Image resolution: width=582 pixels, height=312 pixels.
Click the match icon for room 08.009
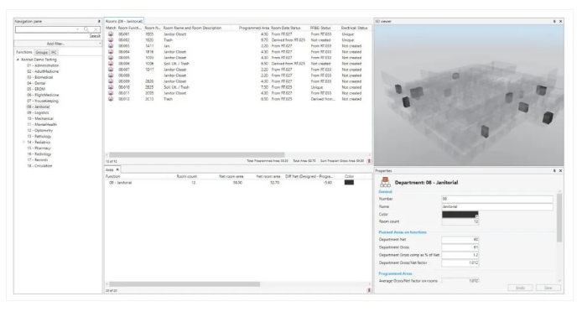coord(111,81)
